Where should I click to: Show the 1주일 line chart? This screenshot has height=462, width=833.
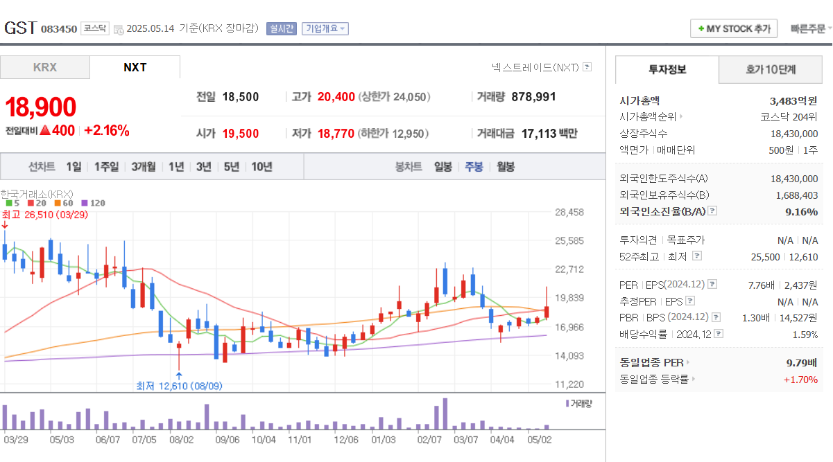[106, 167]
